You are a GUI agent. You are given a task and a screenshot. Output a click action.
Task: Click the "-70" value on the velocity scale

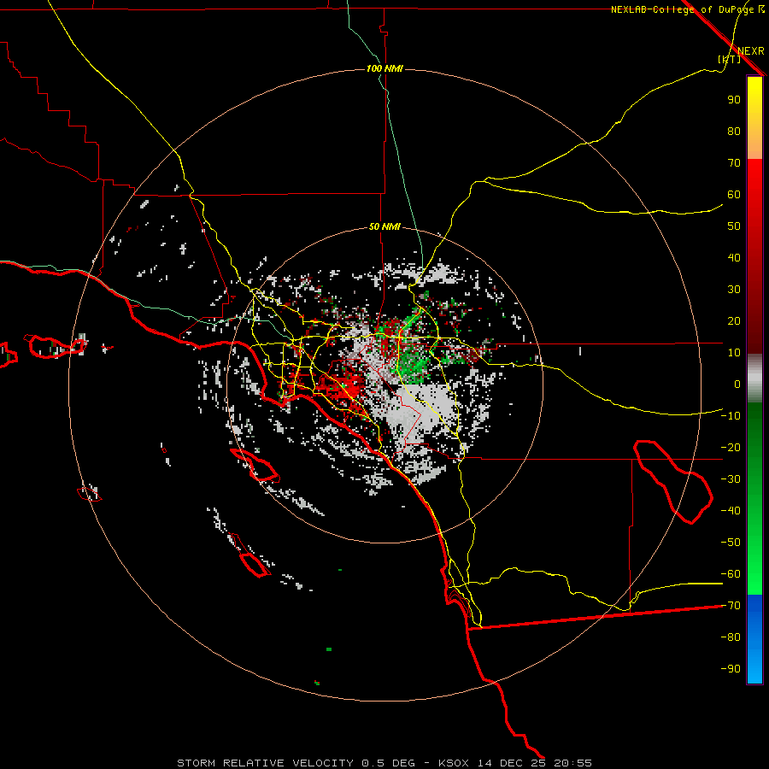tap(731, 606)
